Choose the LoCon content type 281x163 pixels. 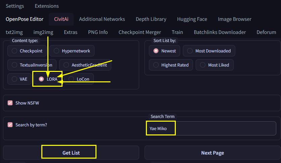click(x=79, y=79)
